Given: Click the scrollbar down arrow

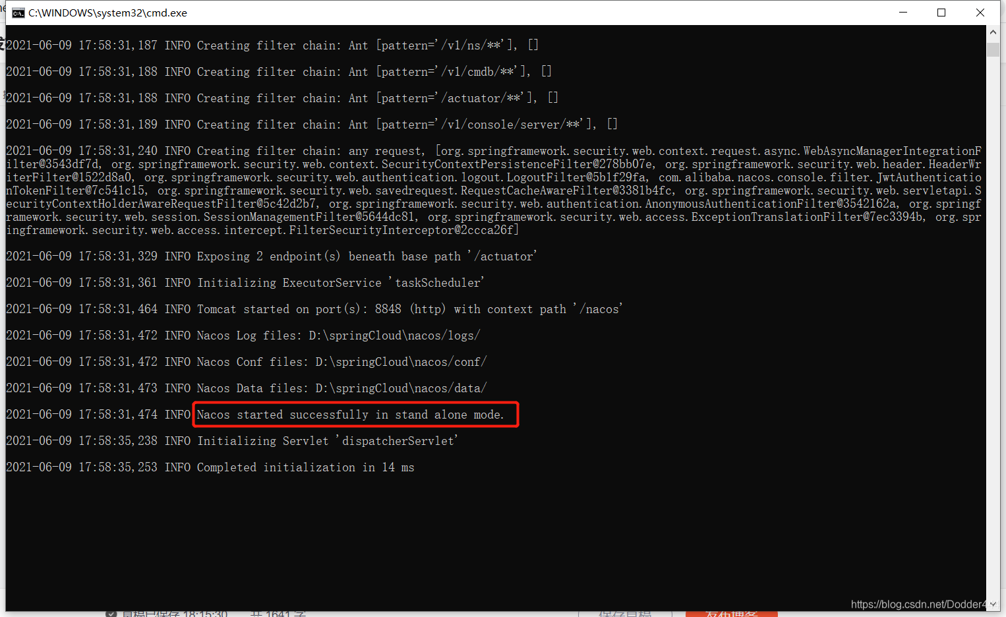Looking at the screenshot, I should pos(993,604).
